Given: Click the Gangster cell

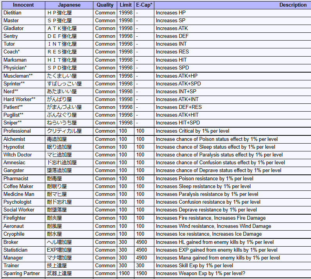Looking at the screenshot, I should pyautogui.click(x=23, y=171).
